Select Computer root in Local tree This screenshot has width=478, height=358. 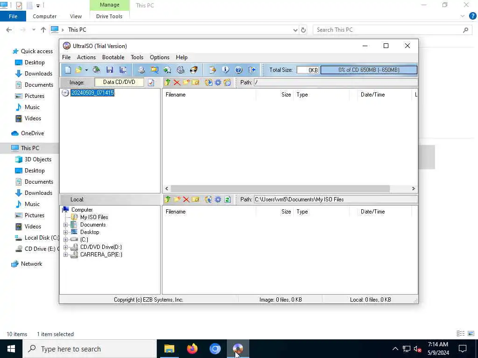(x=82, y=210)
